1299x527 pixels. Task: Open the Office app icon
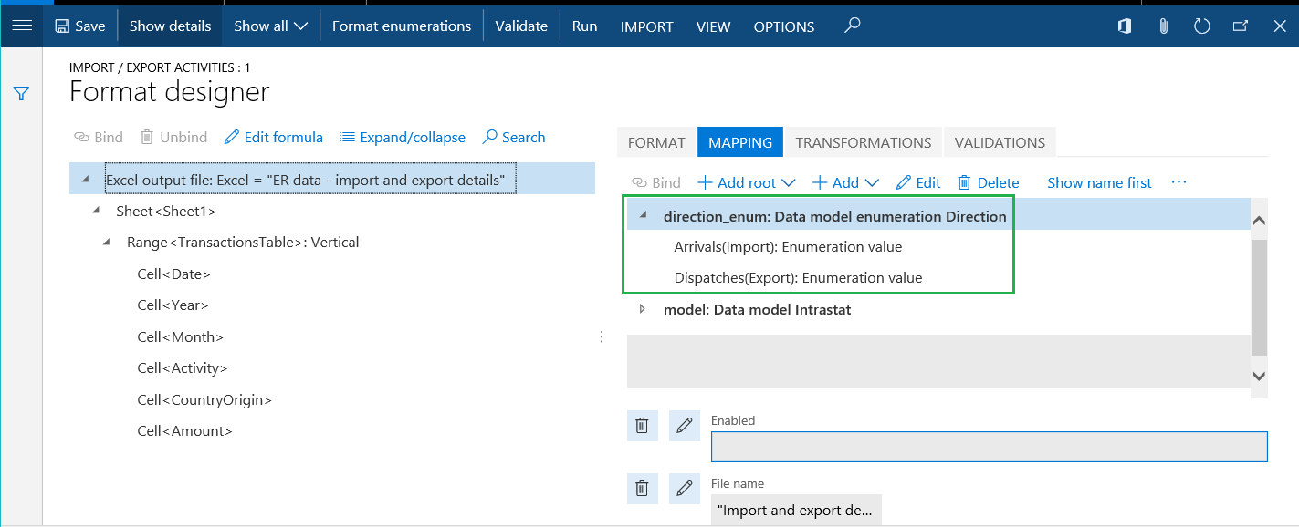[x=1125, y=26]
